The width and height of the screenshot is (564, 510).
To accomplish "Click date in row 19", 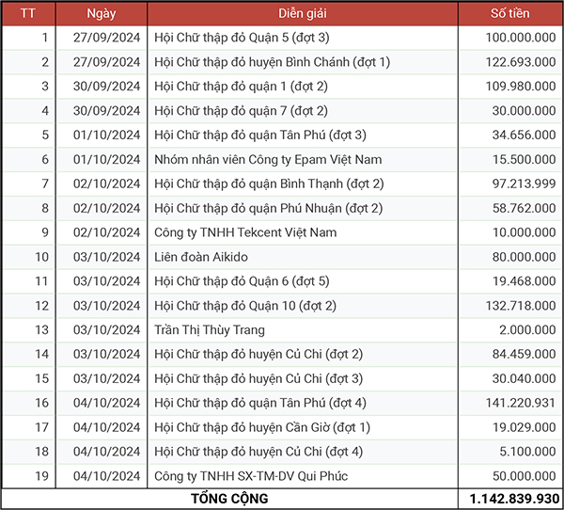I will (106, 476).
